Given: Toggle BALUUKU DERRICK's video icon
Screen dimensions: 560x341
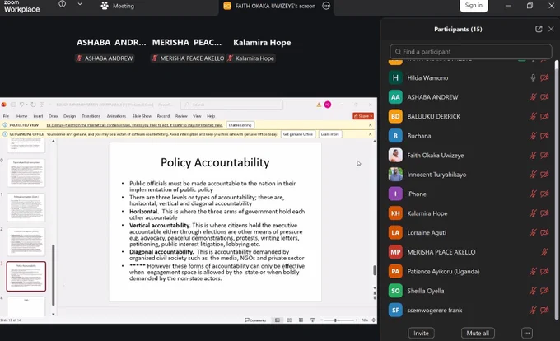Looking at the screenshot, I should (x=544, y=116).
